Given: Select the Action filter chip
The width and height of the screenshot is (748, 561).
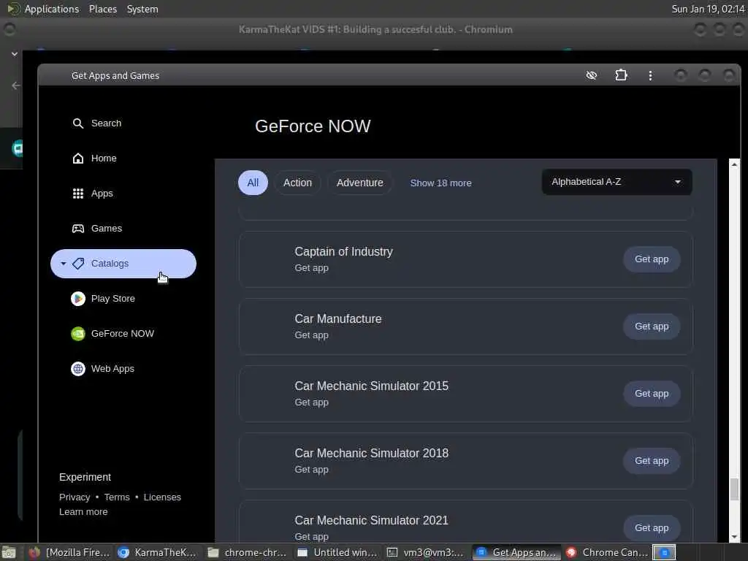Looking at the screenshot, I should [x=298, y=183].
